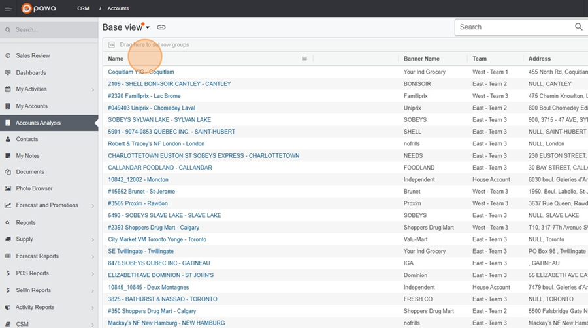The height and width of the screenshot is (328, 588).
Task: Expand Forecast Reports submenu arrow
Action: [x=93, y=257]
